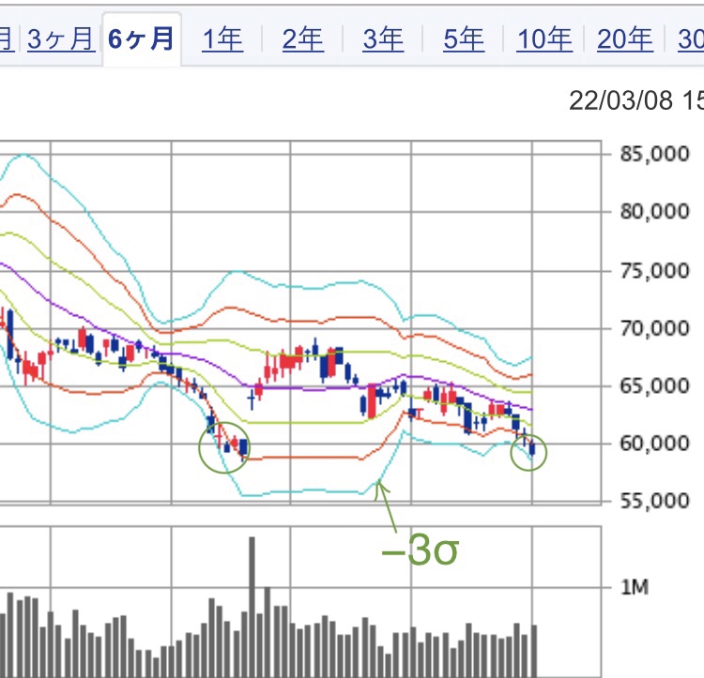Click the 1M volume axis label
Viewport: 704px width, 678px height.
pos(635,587)
